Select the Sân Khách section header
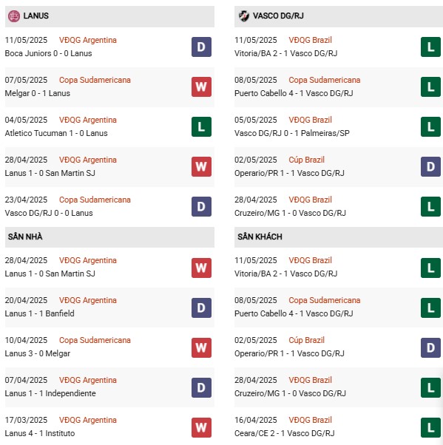The image size is (443, 445). [339, 237]
